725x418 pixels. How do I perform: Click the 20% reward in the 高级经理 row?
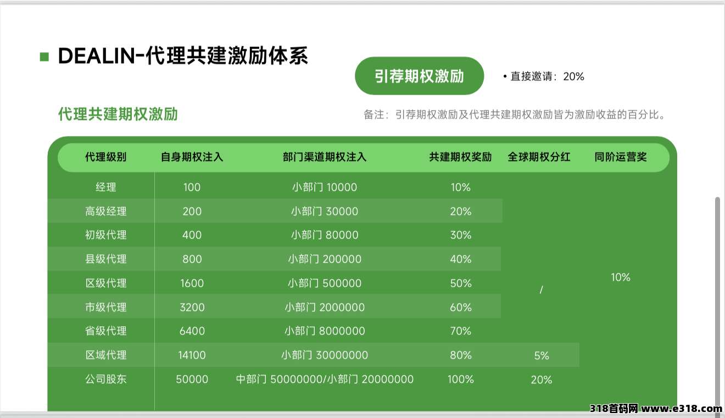[460, 211]
